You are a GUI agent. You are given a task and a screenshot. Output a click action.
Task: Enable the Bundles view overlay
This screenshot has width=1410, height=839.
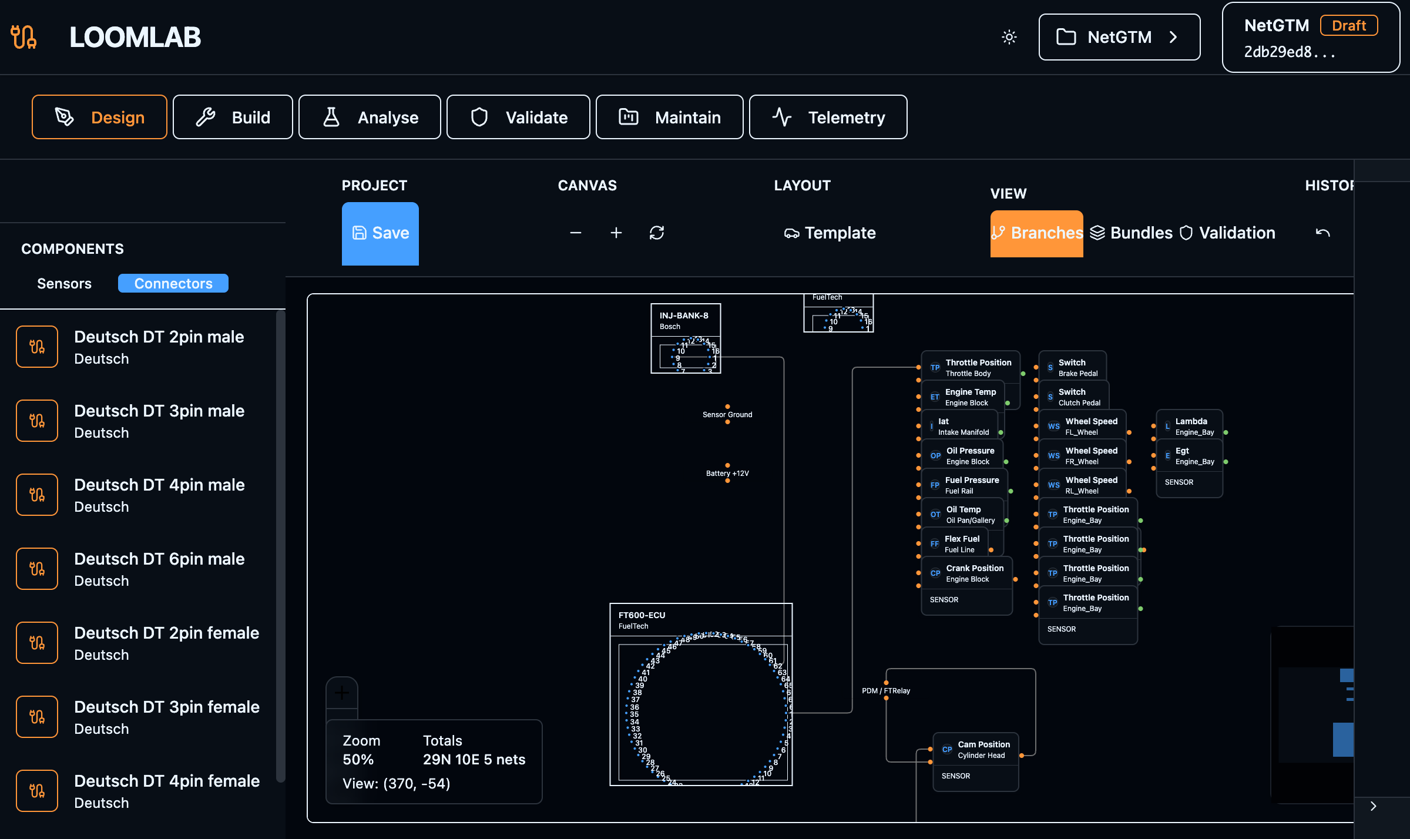1131,233
